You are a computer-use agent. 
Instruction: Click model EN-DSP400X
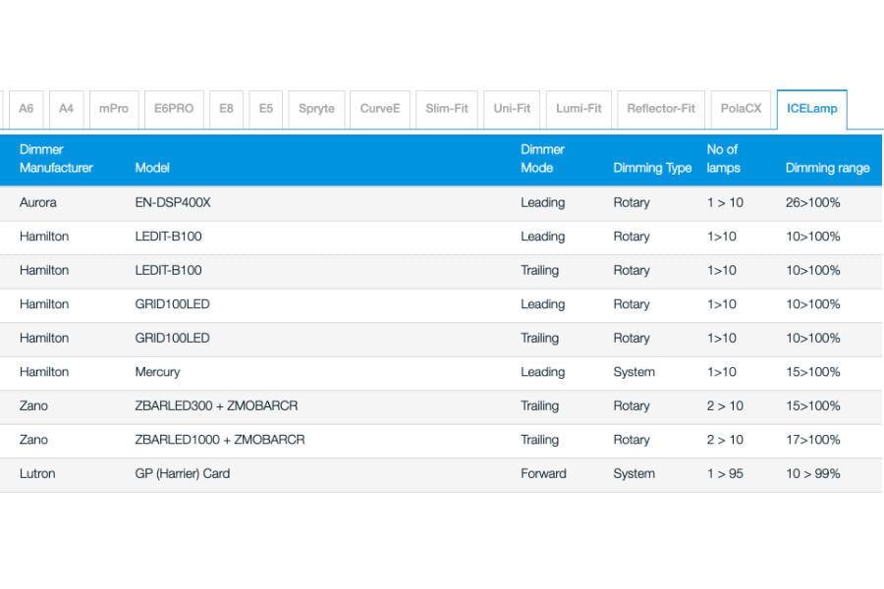tap(173, 202)
